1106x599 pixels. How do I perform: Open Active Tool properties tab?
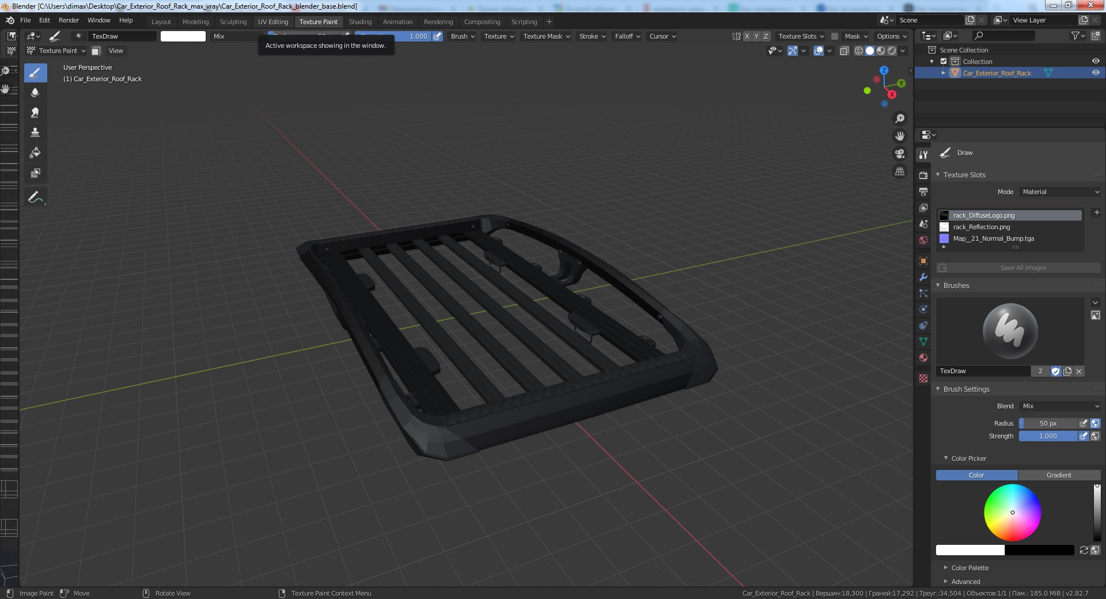[923, 154]
